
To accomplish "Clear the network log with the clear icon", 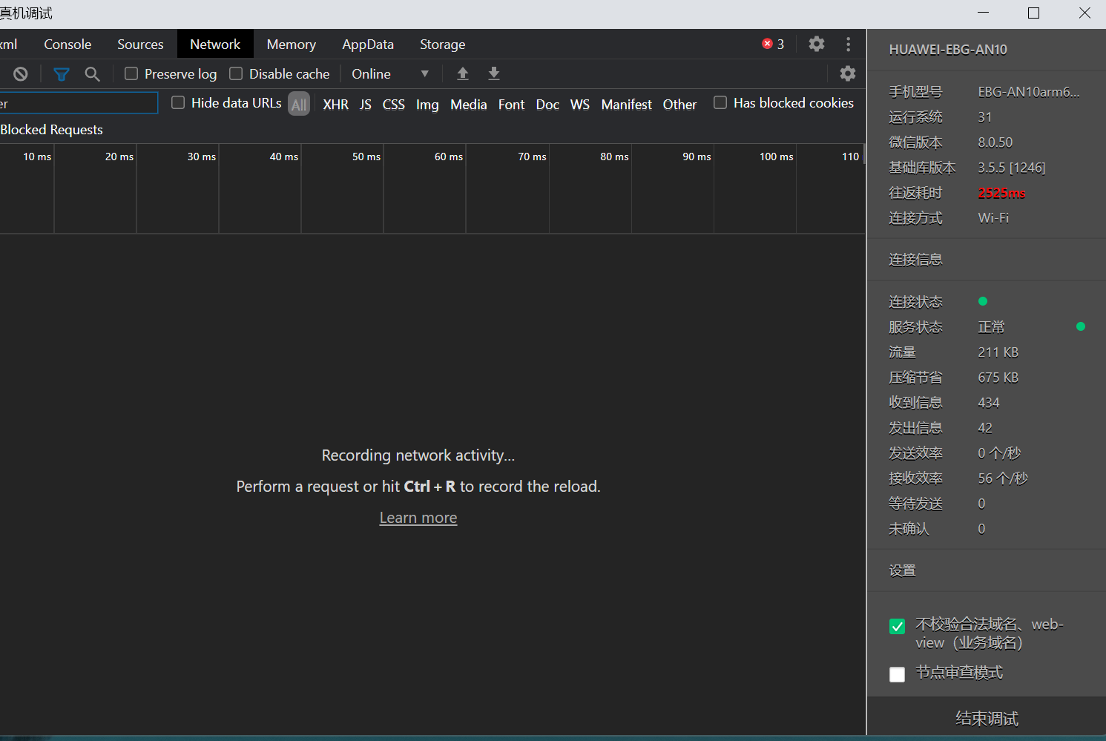I will click(21, 73).
